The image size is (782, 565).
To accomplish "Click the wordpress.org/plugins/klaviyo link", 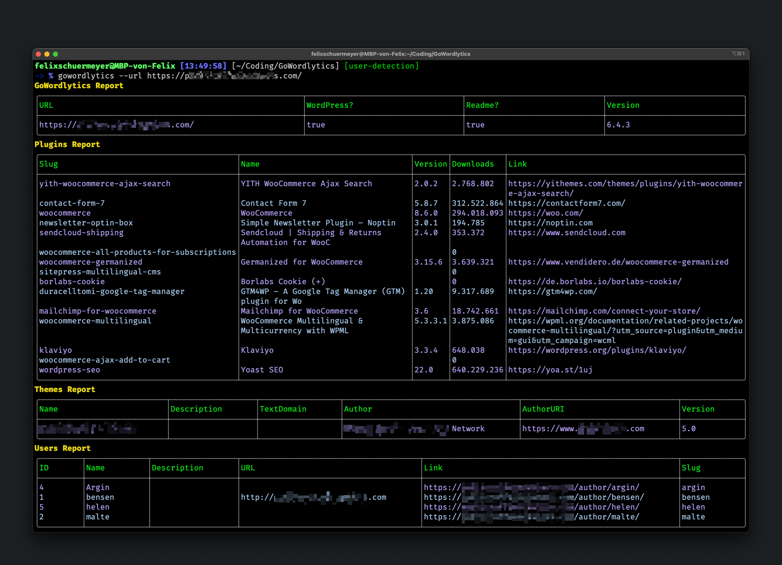I will (597, 350).
